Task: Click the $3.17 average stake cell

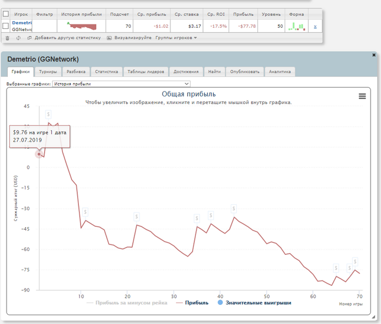Action: point(187,26)
